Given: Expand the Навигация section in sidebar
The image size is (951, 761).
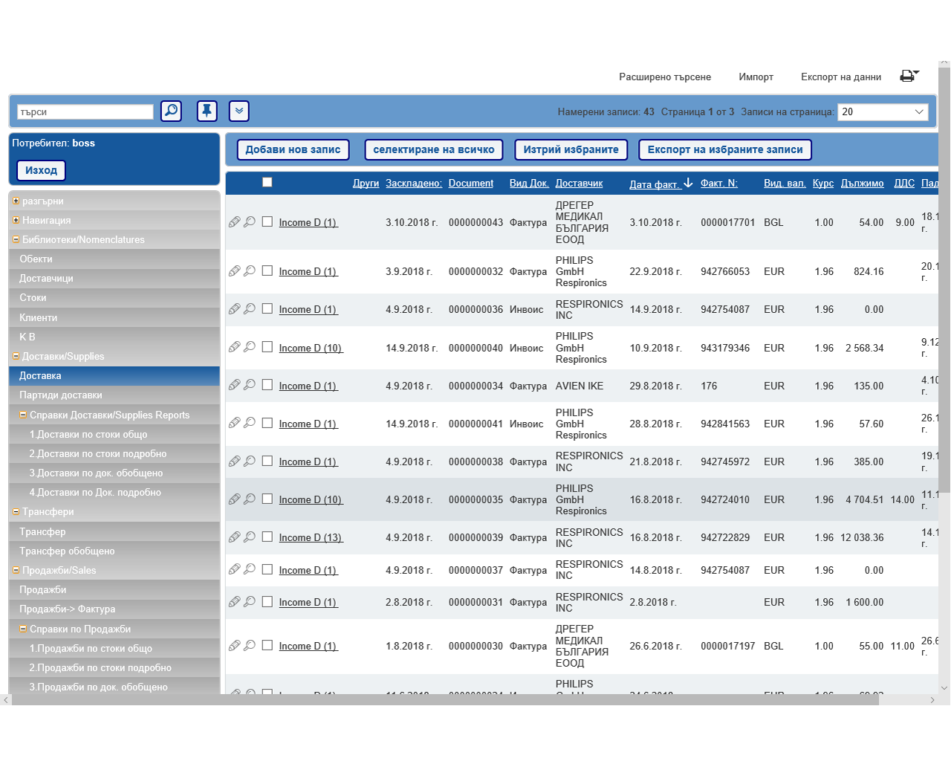Looking at the screenshot, I should tap(16, 221).
